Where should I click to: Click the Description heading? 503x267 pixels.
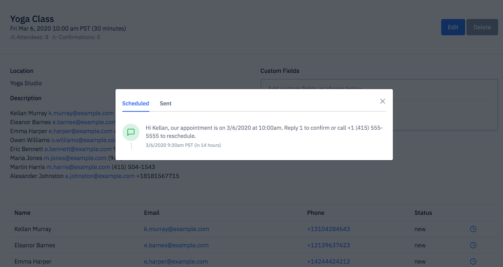(26, 98)
